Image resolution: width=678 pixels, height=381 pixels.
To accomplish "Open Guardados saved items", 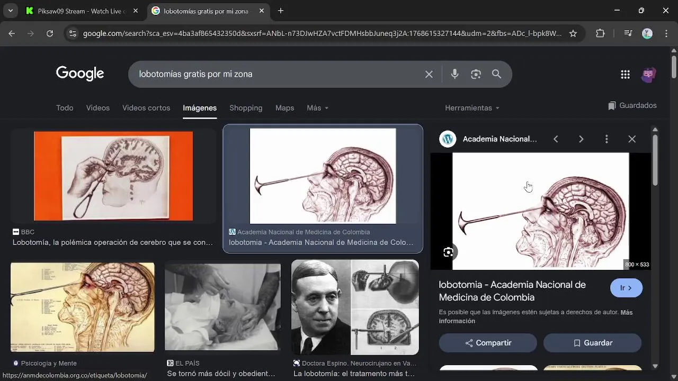I will [x=632, y=105].
